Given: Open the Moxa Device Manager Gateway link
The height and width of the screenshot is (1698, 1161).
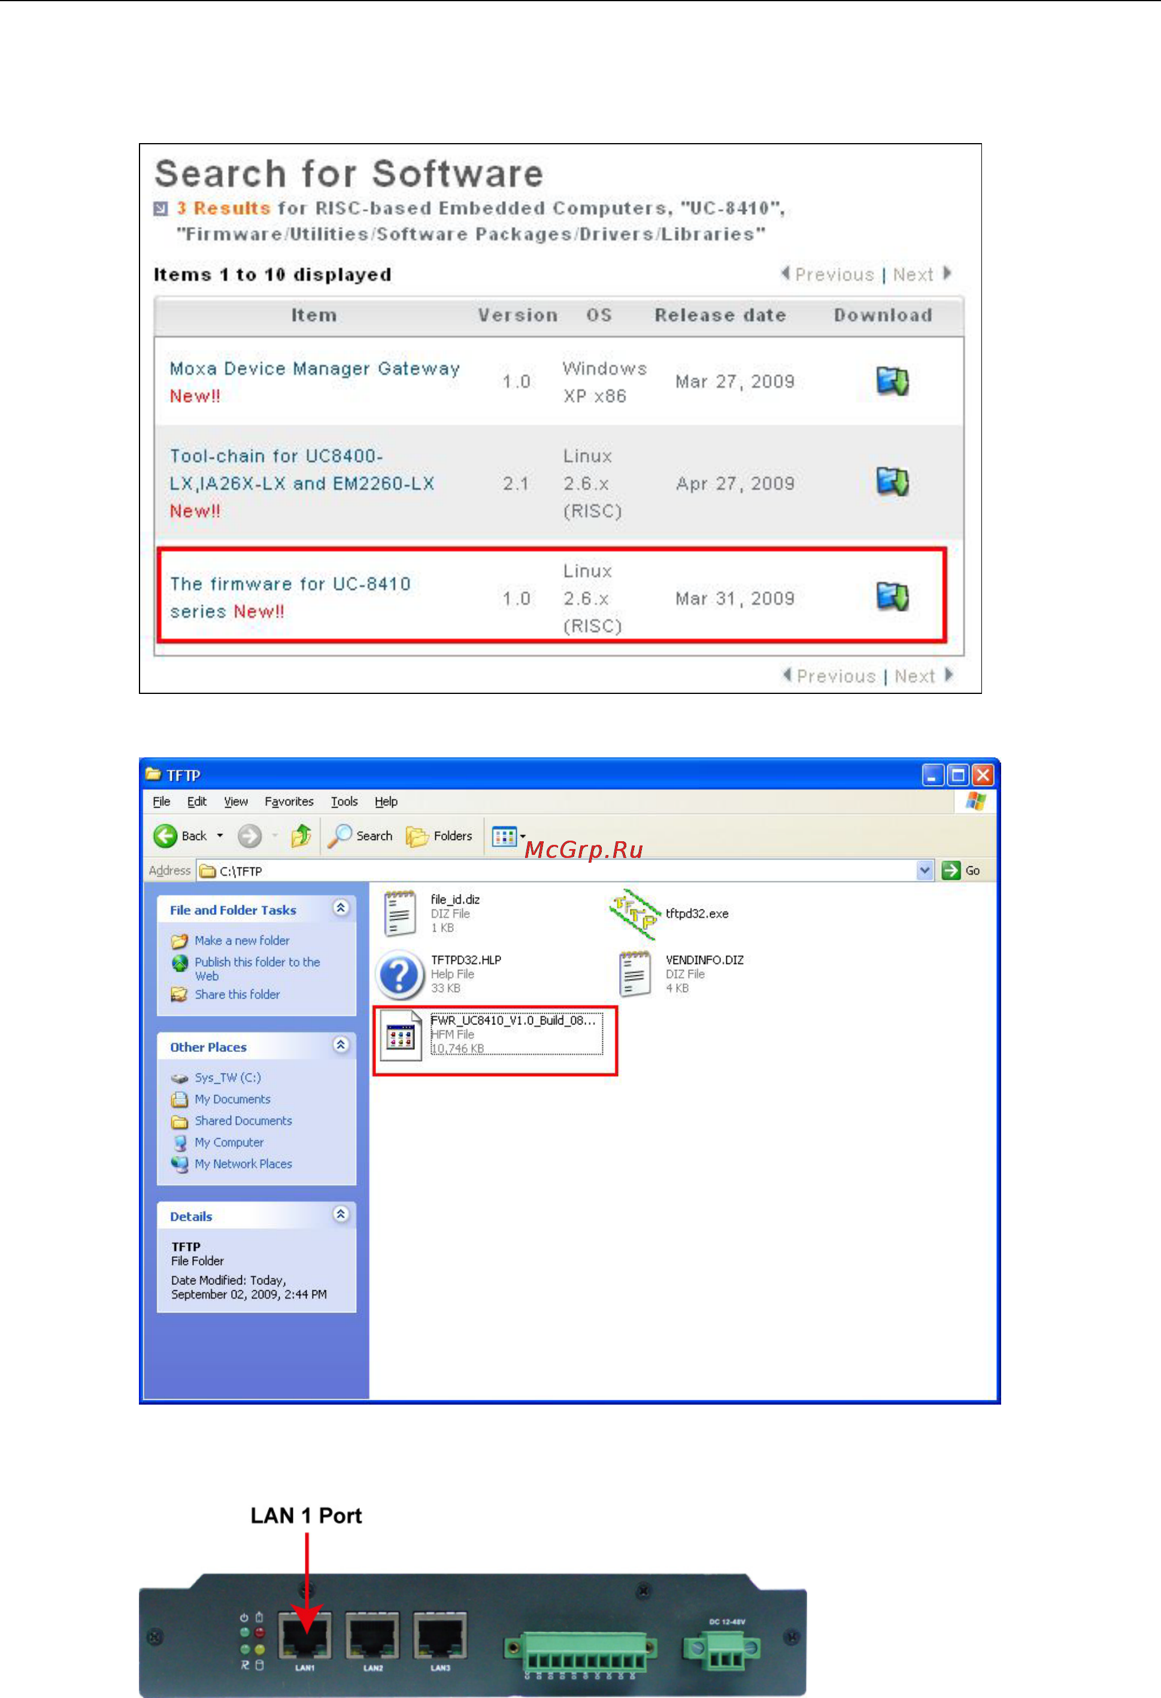Looking at the screenshot, I should (x=314, y=368).
